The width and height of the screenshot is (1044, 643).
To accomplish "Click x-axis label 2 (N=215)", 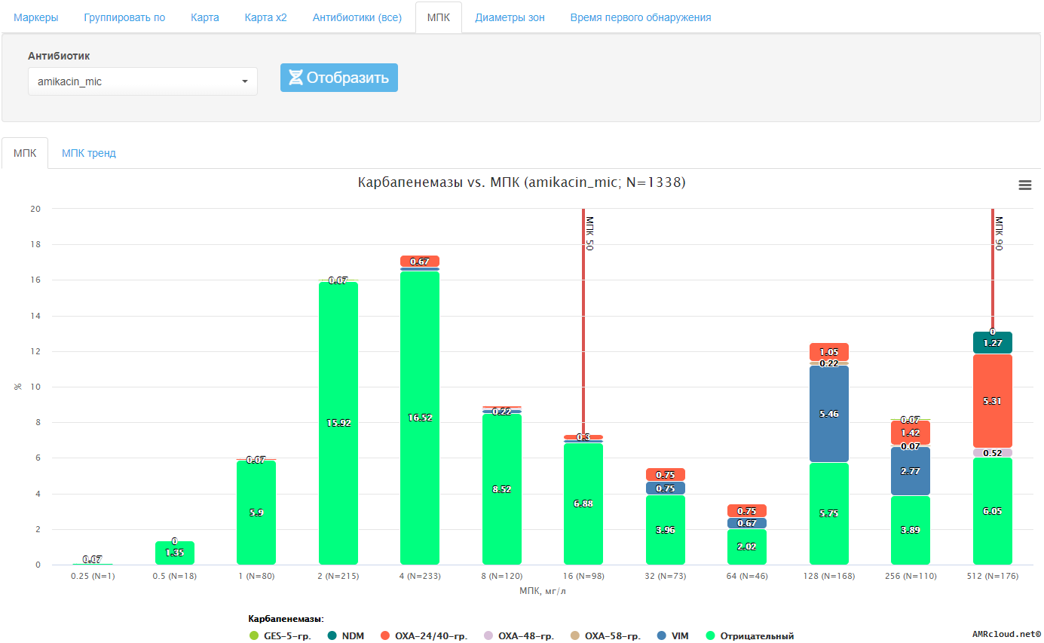I will (338, 576).
